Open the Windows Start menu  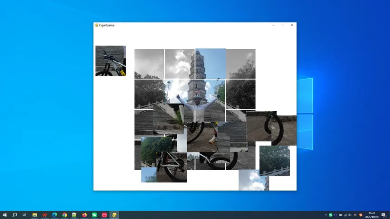(5, 215)
